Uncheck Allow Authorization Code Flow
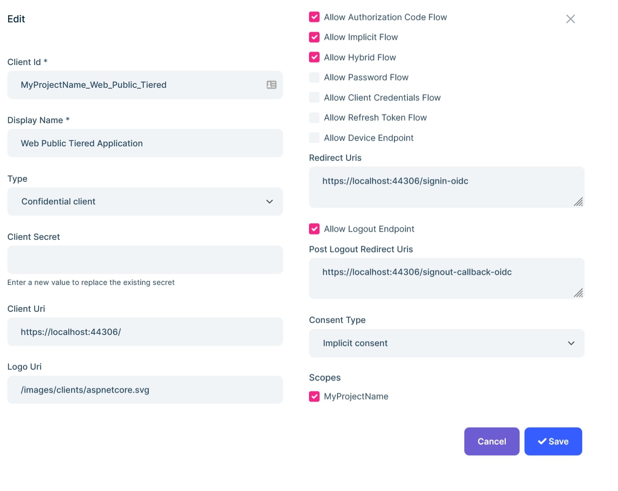This screenshot has width=618, height=491. pos(314,17)
